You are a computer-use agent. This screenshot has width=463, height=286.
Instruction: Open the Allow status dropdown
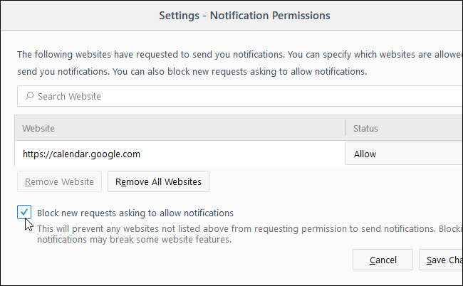coord(402,154)
